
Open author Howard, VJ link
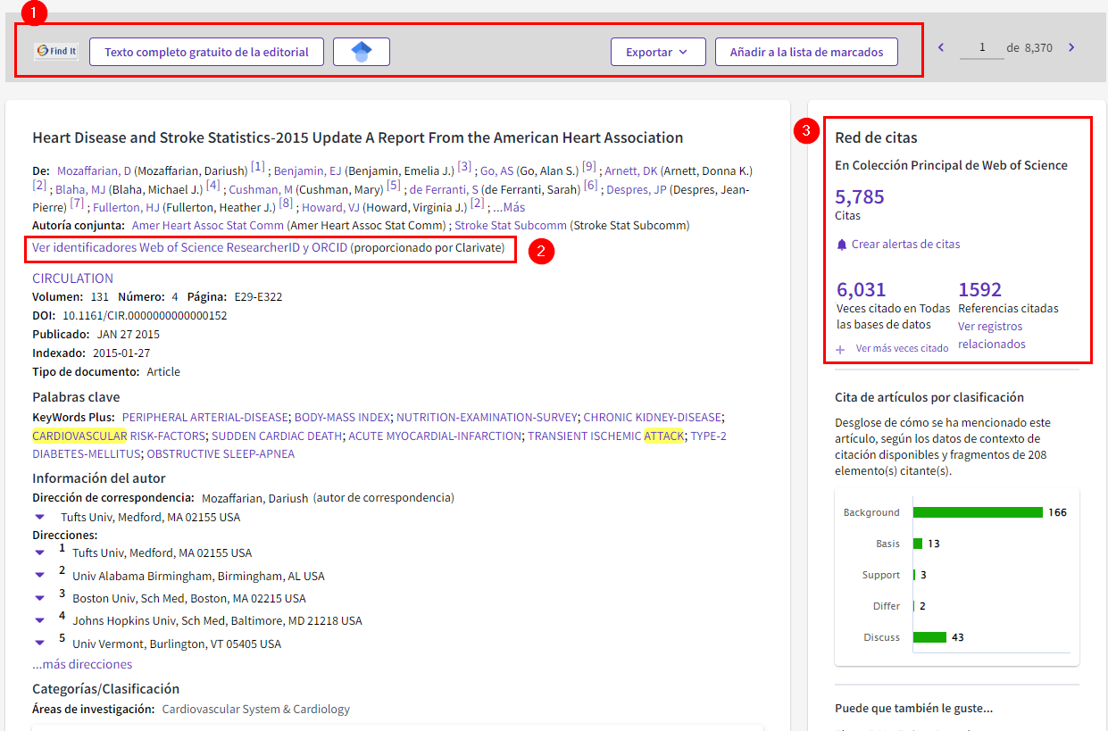(330, 207)
